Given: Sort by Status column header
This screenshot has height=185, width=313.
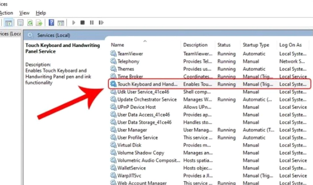Looking at the screenshot, I should click(224, 45).
